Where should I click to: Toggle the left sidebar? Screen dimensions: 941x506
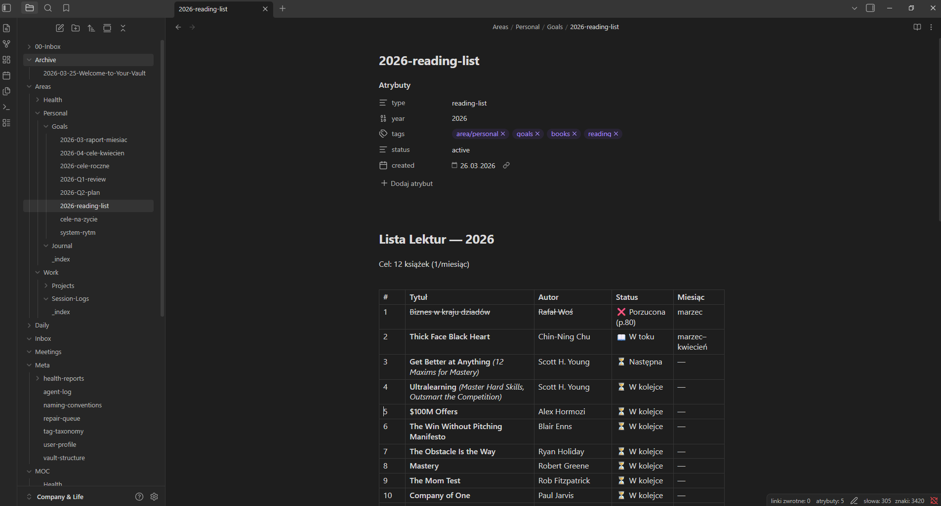pos(7,8)
